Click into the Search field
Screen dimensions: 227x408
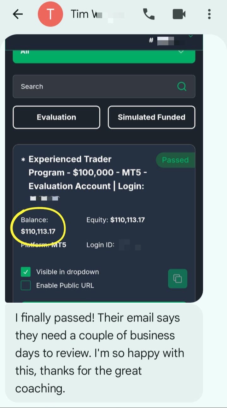coord(104,86)
